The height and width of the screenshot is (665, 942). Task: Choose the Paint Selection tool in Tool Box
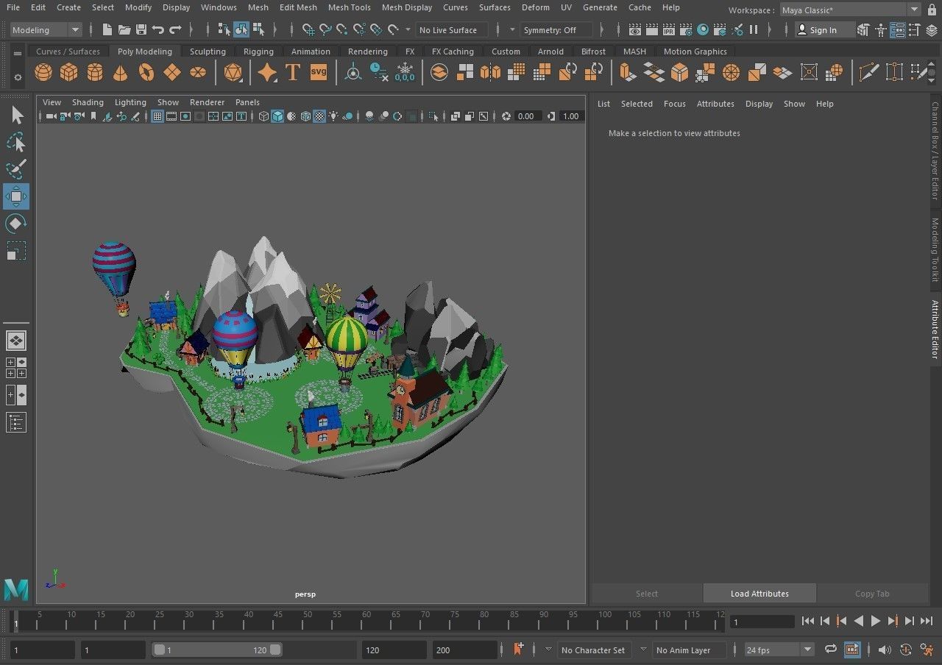pos(16,170)
